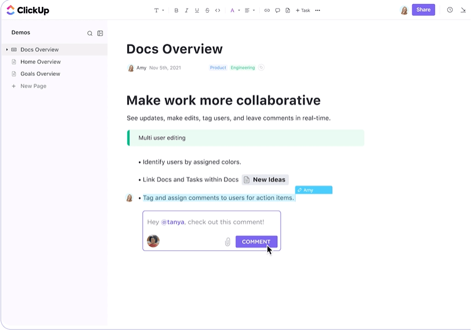Screen dimensions: 474x332
Task: Apply inline code formatting
Action: point(218,10)
